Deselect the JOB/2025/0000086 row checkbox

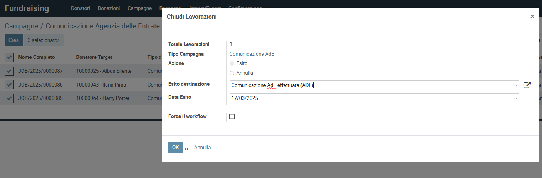pyautogui.click(x=9, y=85)
